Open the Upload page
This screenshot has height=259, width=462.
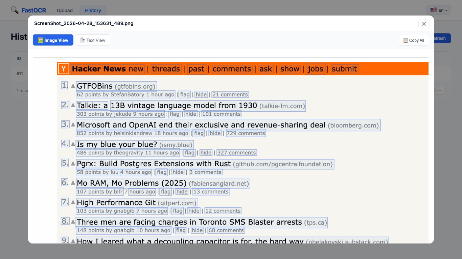tap(65, 10)
